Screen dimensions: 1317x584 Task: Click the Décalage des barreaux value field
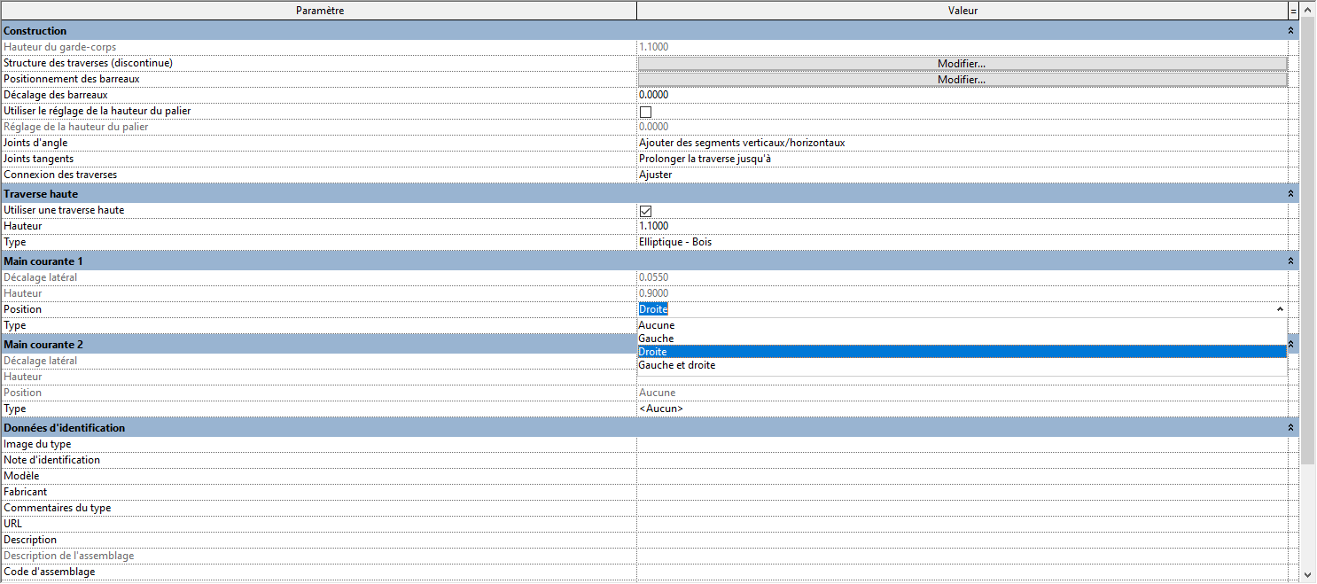pyautogui.click(x=962, y=95)
